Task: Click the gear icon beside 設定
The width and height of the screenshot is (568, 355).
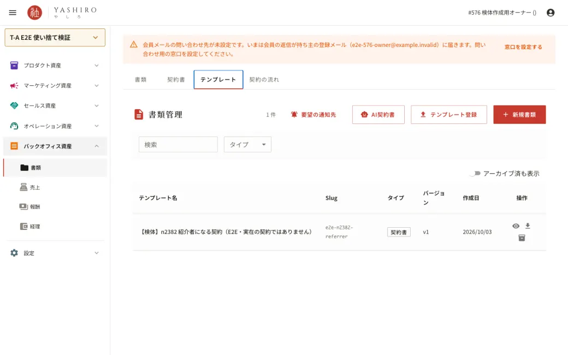Action: [14, 253]
